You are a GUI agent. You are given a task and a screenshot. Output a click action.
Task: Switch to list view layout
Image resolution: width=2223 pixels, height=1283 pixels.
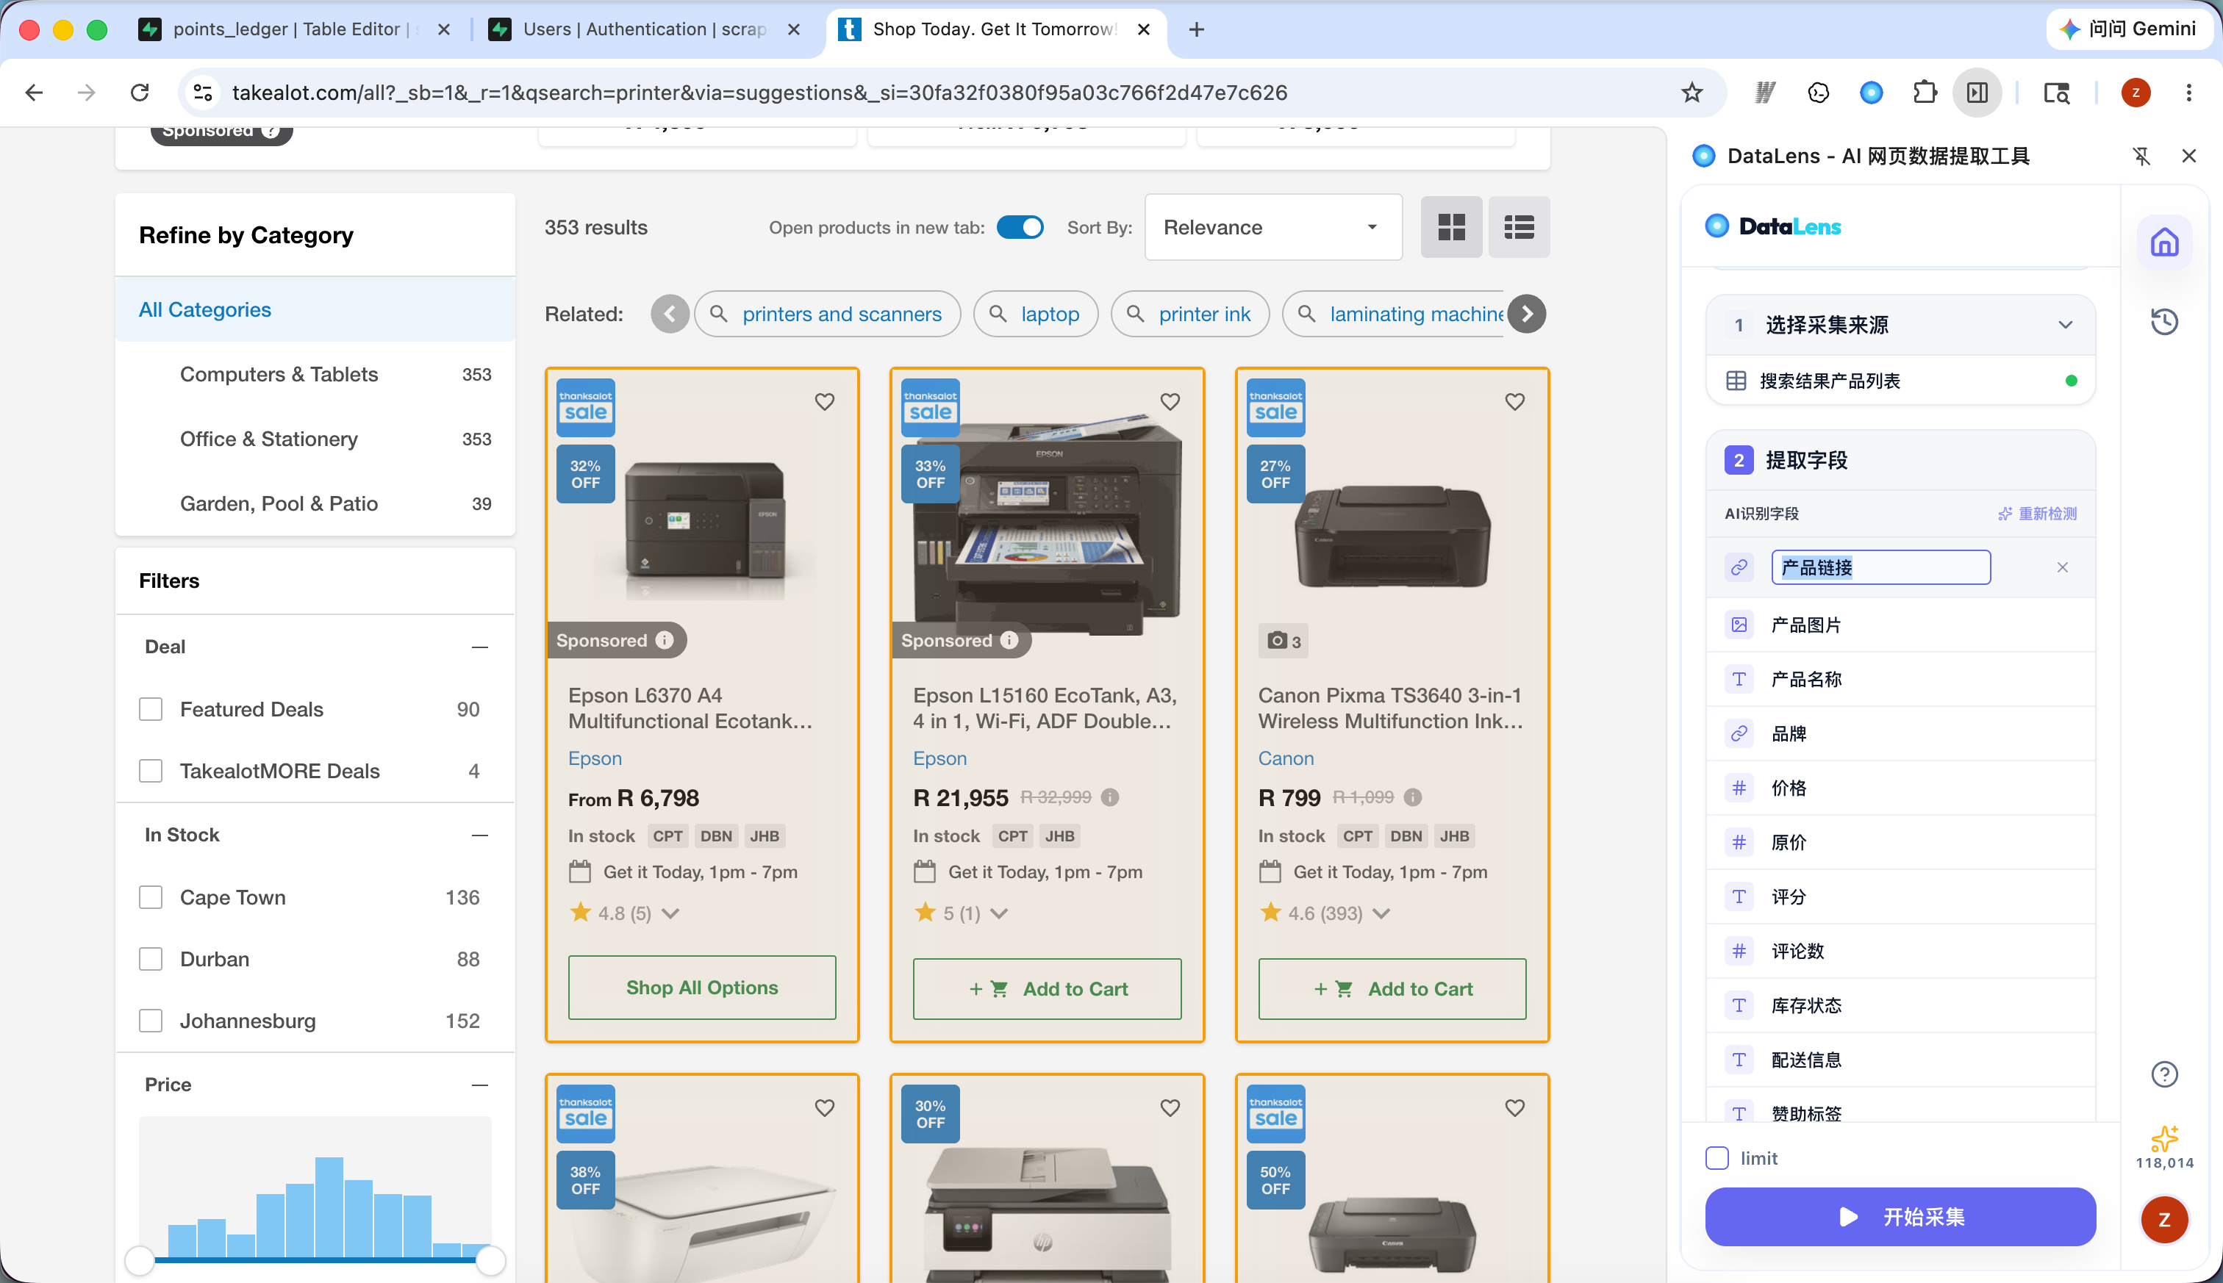pos(1519,227)
